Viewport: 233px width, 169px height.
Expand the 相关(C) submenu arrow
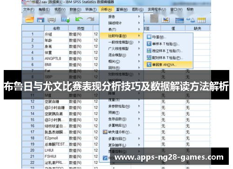[139, 61]
